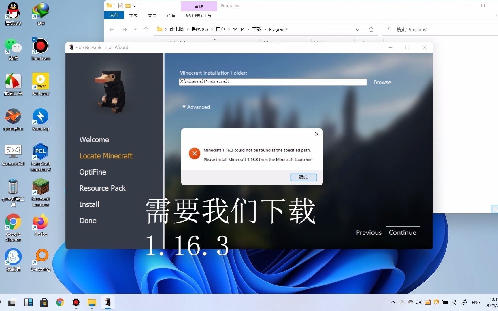Click Continue in the install wizard

403,232
